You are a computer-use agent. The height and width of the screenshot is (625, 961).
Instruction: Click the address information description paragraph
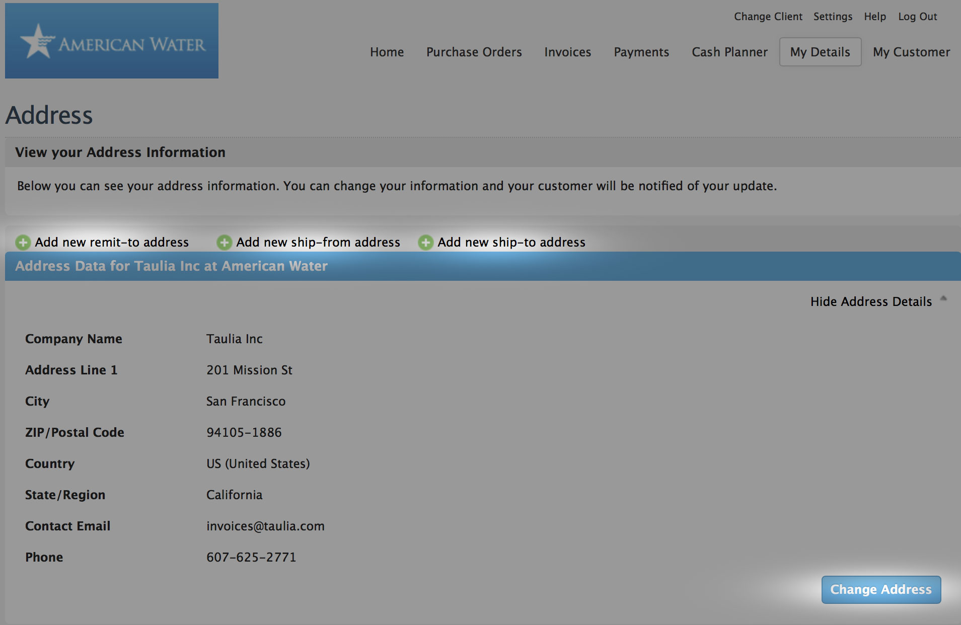(397, 186)
